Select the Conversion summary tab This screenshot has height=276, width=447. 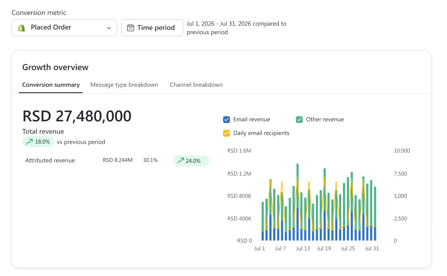(x=51, y=85)
